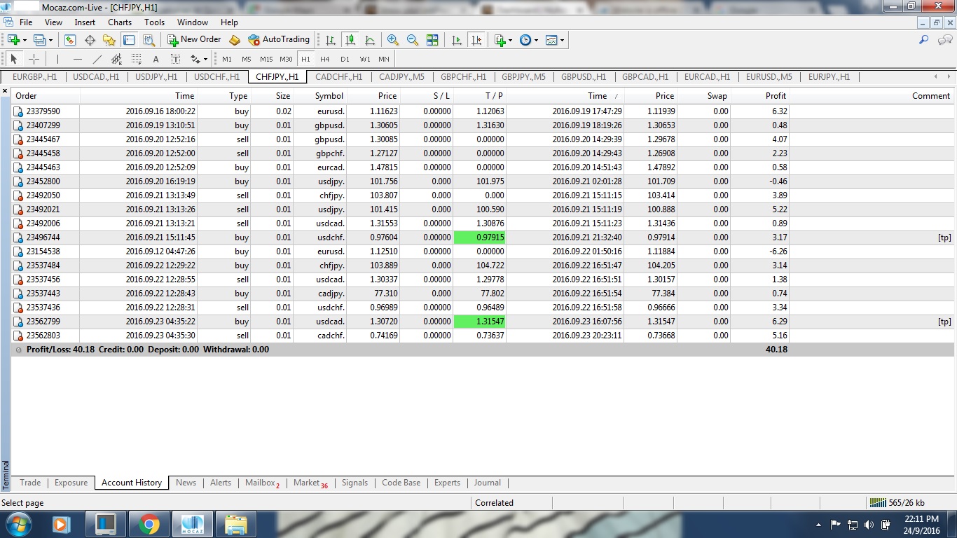
Task: Sort by the Order column header
Action: coord(46,96)
